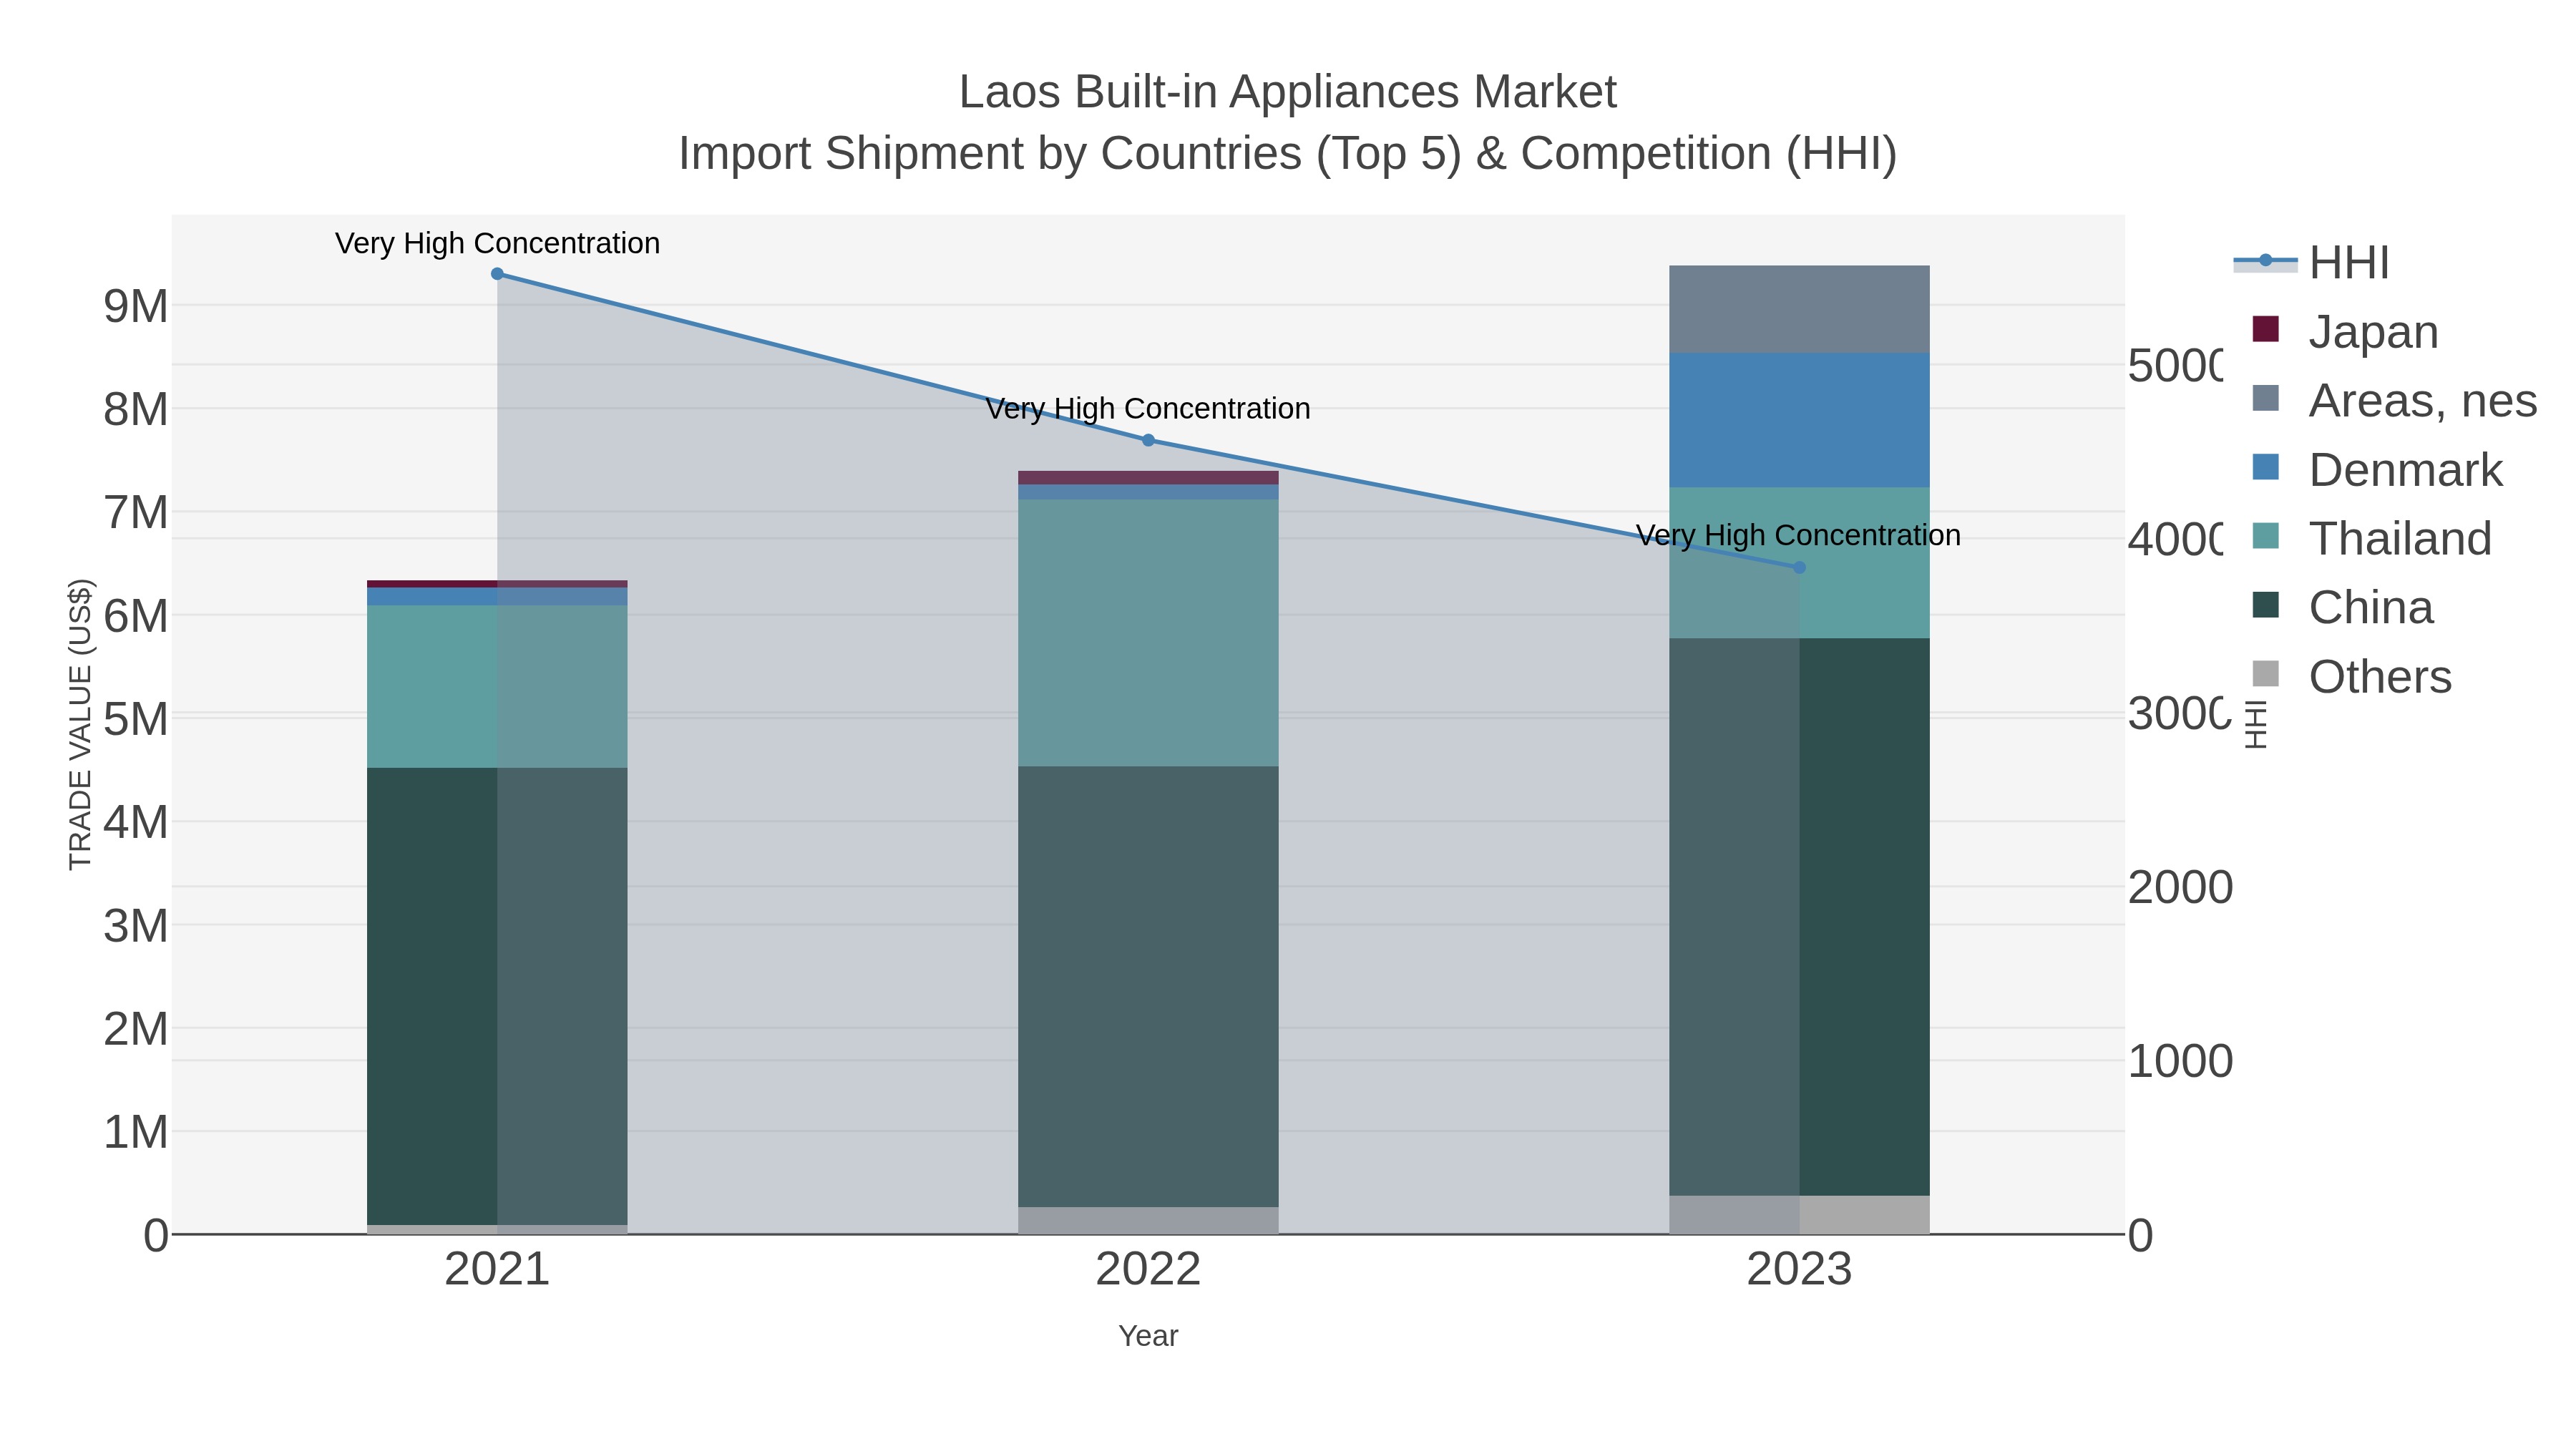Toggle the China legend entry
This screenshot has height=1449, width=2576.
2342,608
